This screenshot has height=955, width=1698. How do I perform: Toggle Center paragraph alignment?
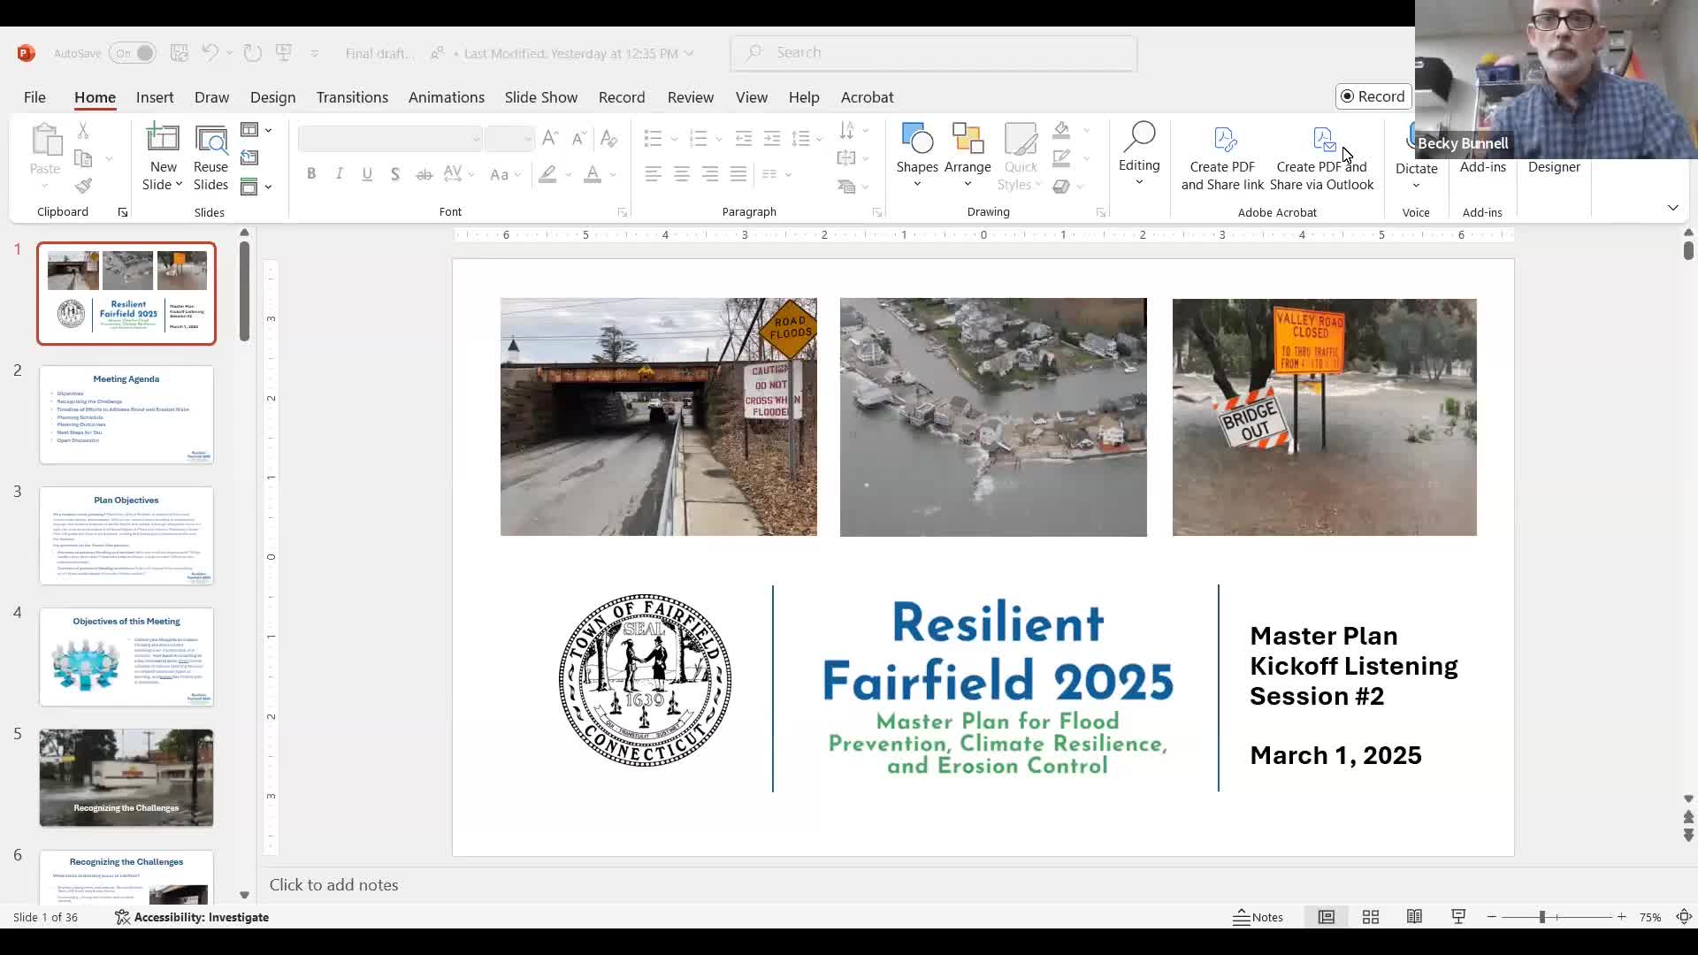(x=682, y=174)
